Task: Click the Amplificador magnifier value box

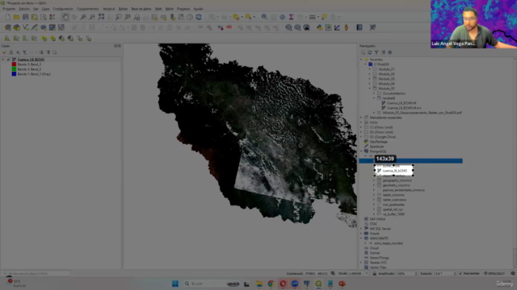Action: click(406, 274)
